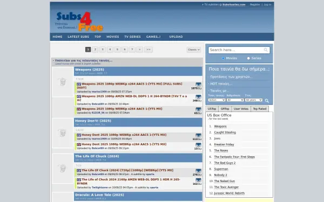The height and width of the screenshot is (202, 324).
Task: Click the Greek flag on the Weapons FULL SUBS row
Action: [79, 84]
